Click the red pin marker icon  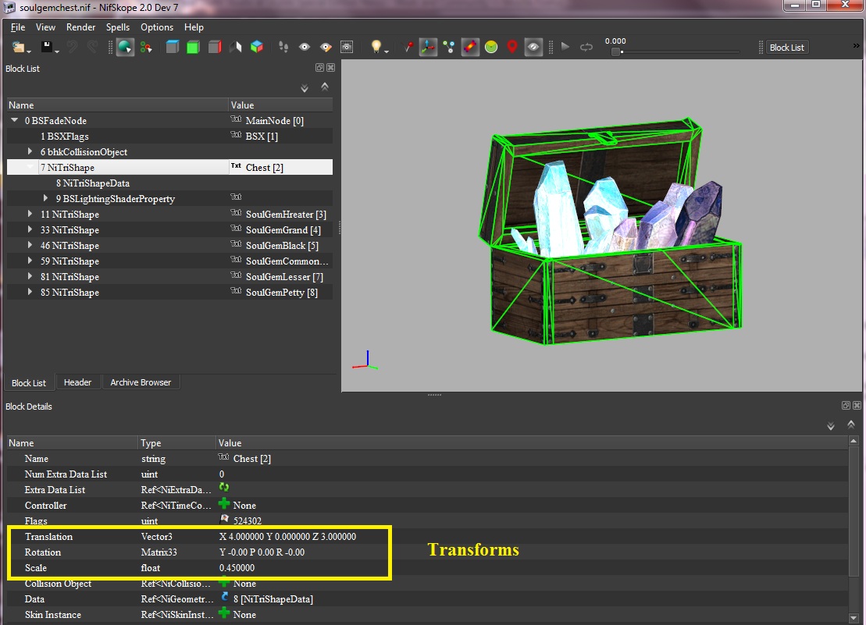408,48
